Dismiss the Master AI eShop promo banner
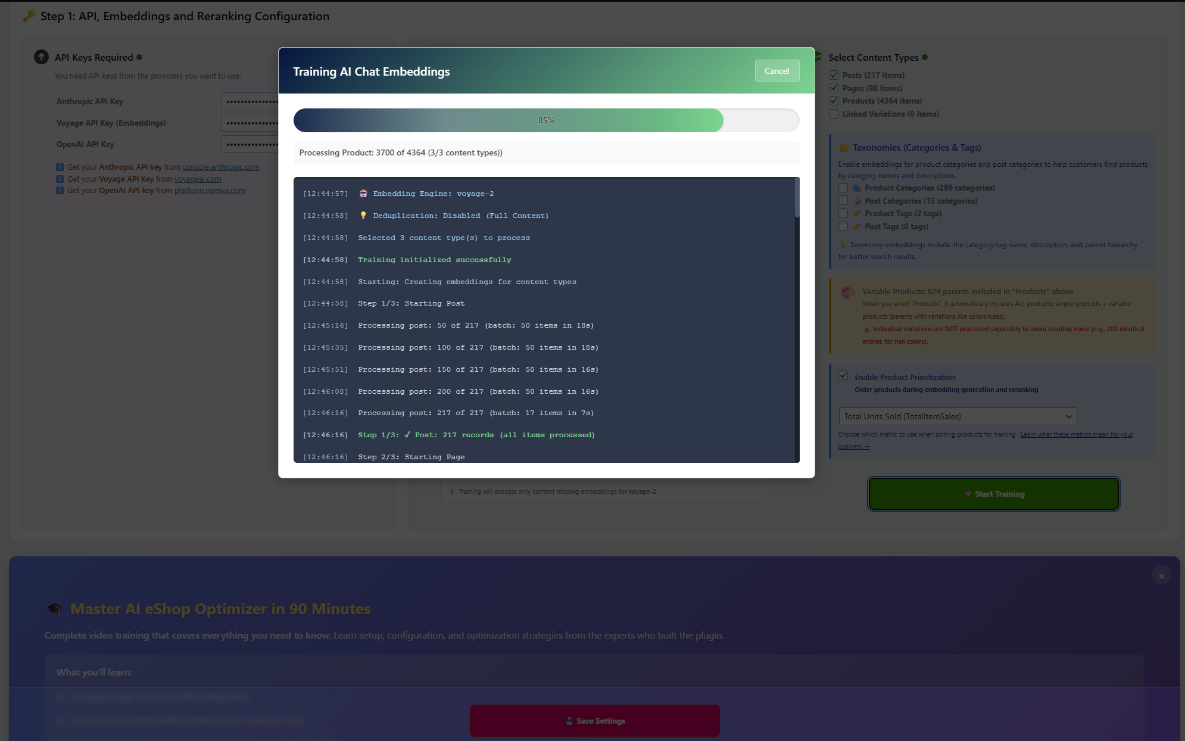Screen dimensions: 1185x741 coord(1161,576)
